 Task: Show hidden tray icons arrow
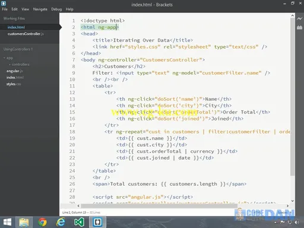click(x=275, y=223)
